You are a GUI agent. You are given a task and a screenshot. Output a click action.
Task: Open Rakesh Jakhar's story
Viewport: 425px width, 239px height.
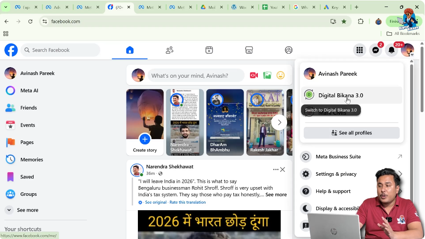pyautogui.click(x=265, y=123)
